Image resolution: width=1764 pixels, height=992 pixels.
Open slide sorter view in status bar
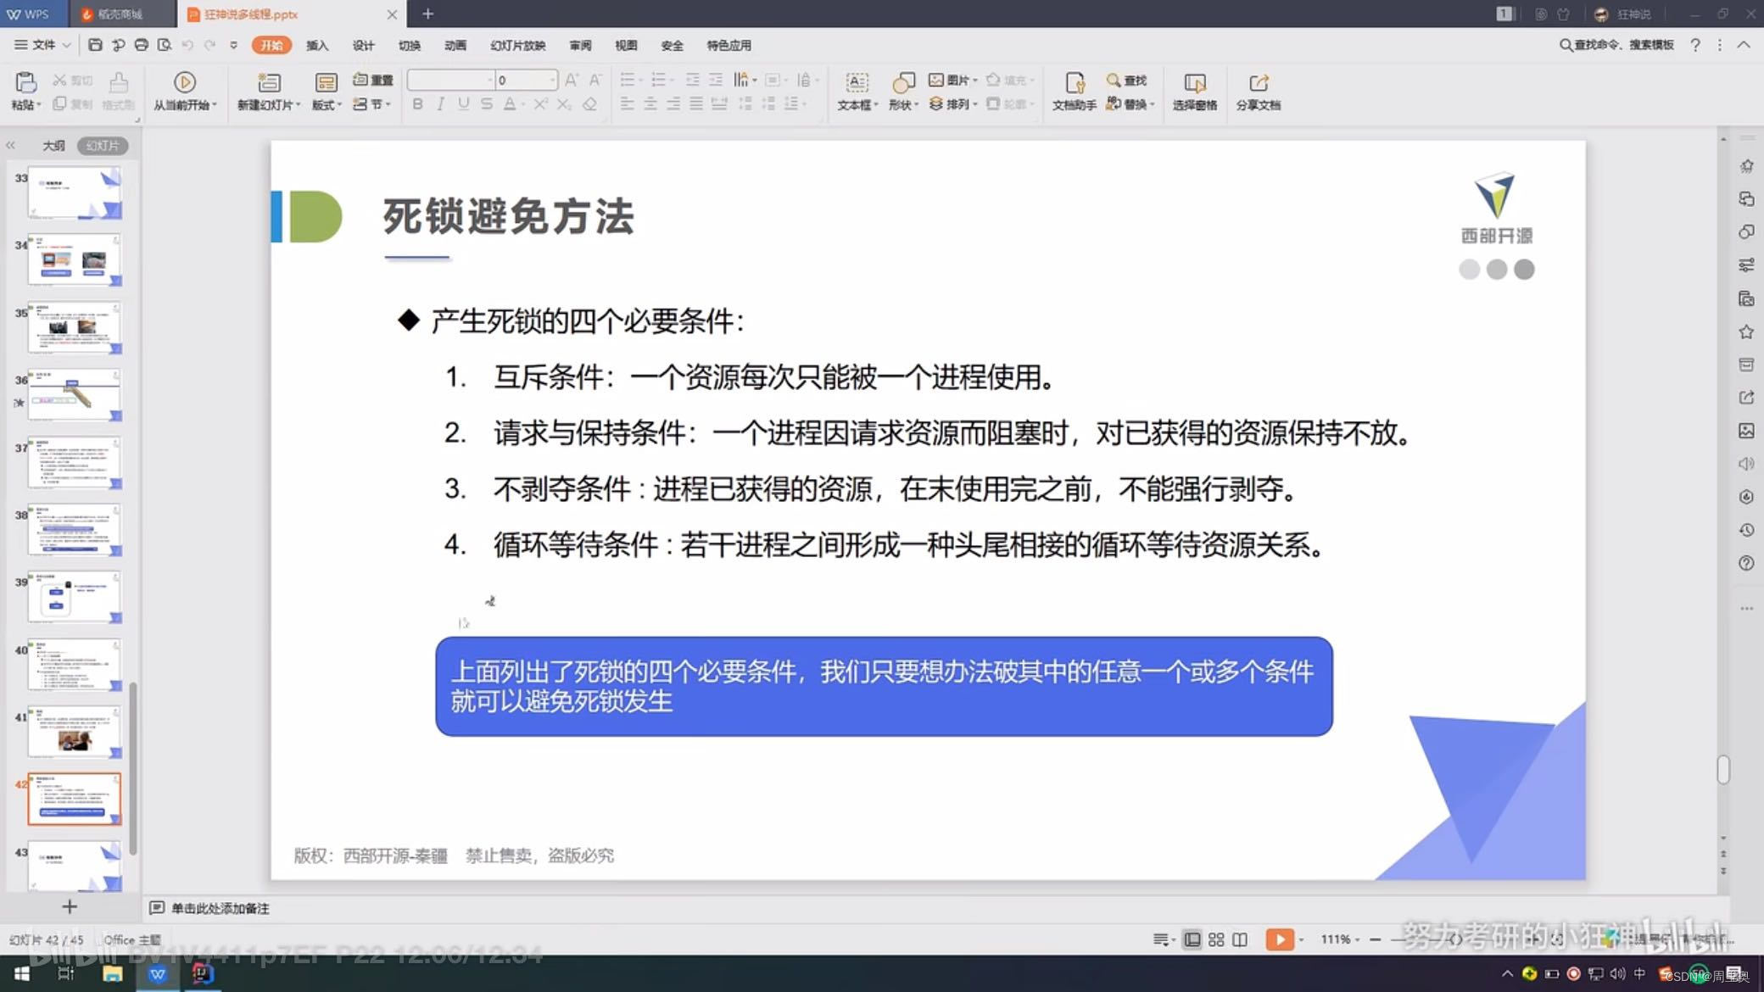pos(1216,939)
